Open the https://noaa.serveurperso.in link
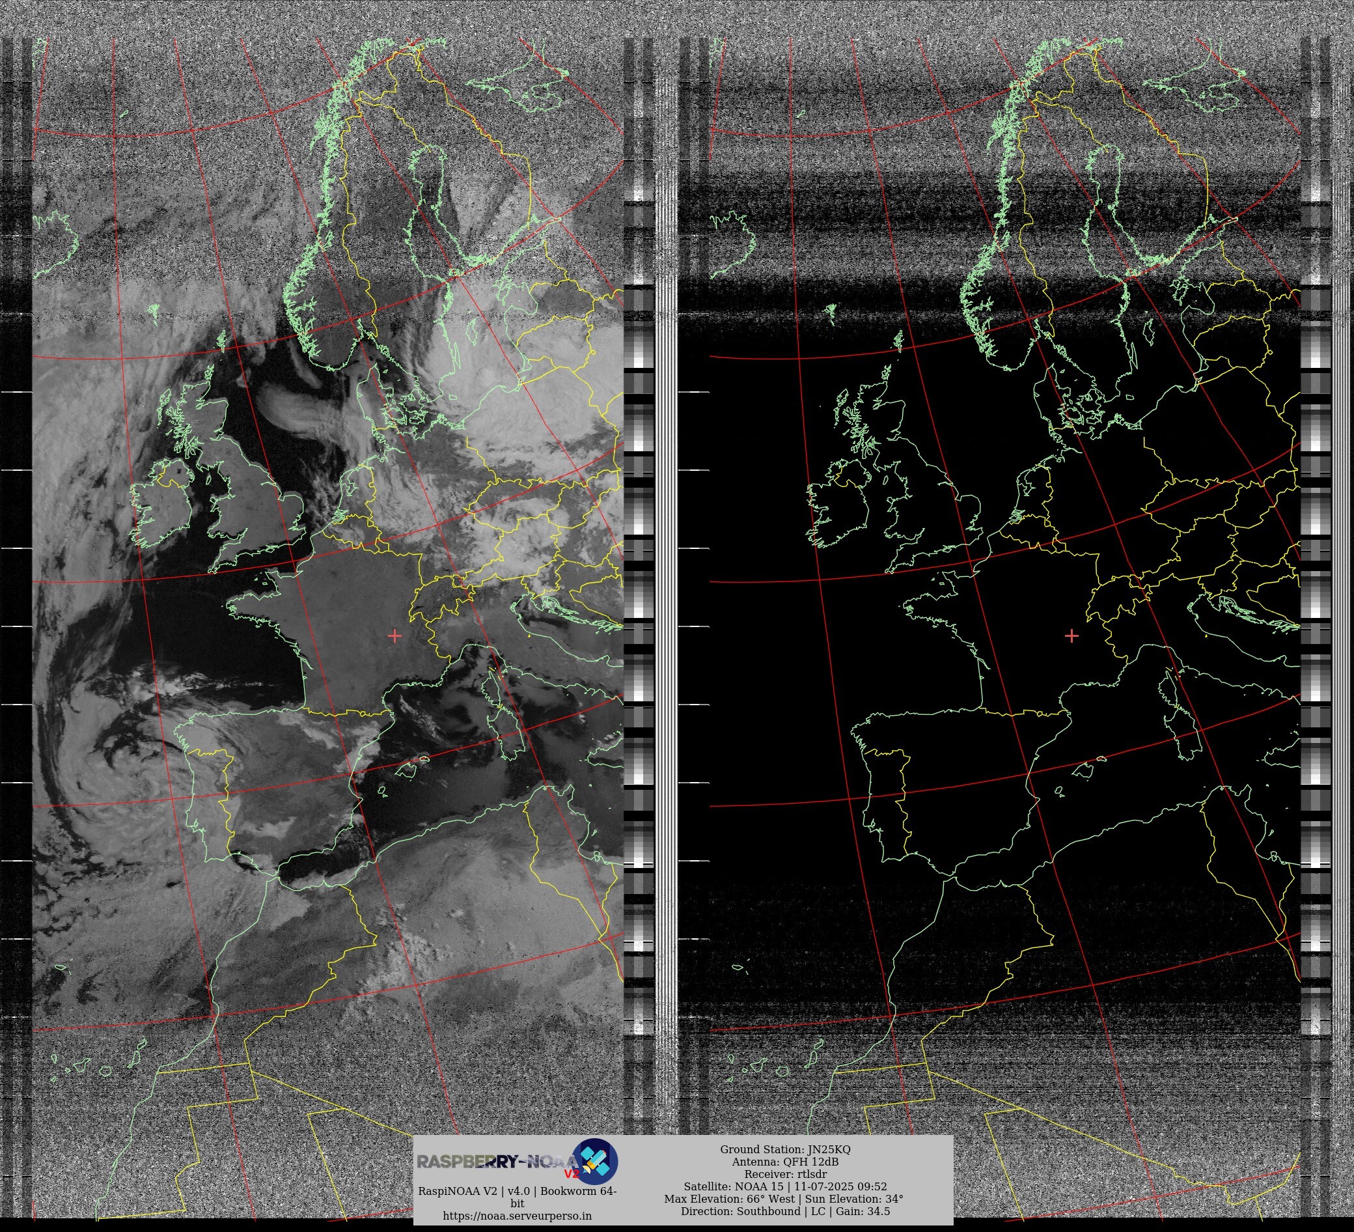1354x1232 pixels. coord(517,1216)
